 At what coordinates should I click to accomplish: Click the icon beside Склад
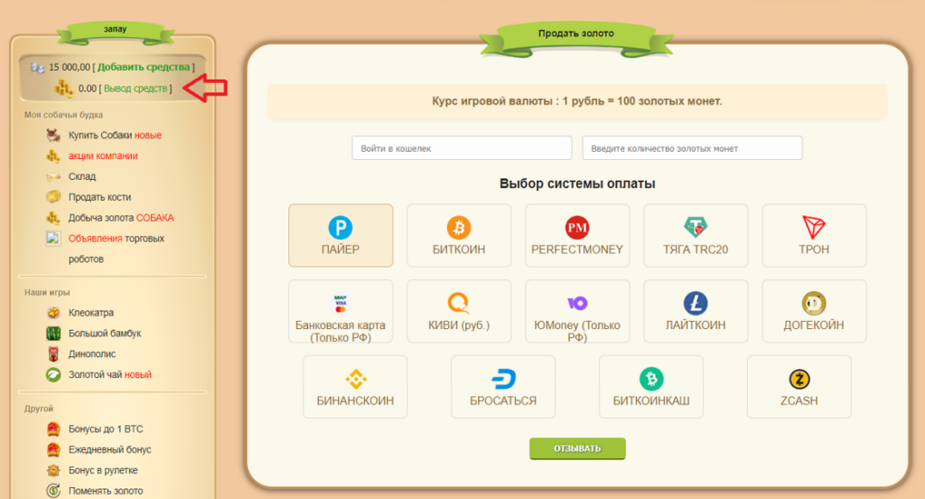click(x=53, y=176)
